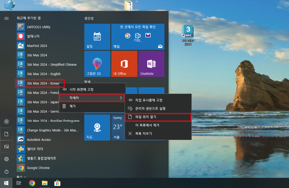Launch 별툴즈 통합업데이트
289x188 pixels.
pos(48,158)
